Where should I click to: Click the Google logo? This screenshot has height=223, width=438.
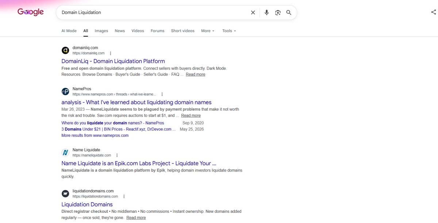coord(31,12)
